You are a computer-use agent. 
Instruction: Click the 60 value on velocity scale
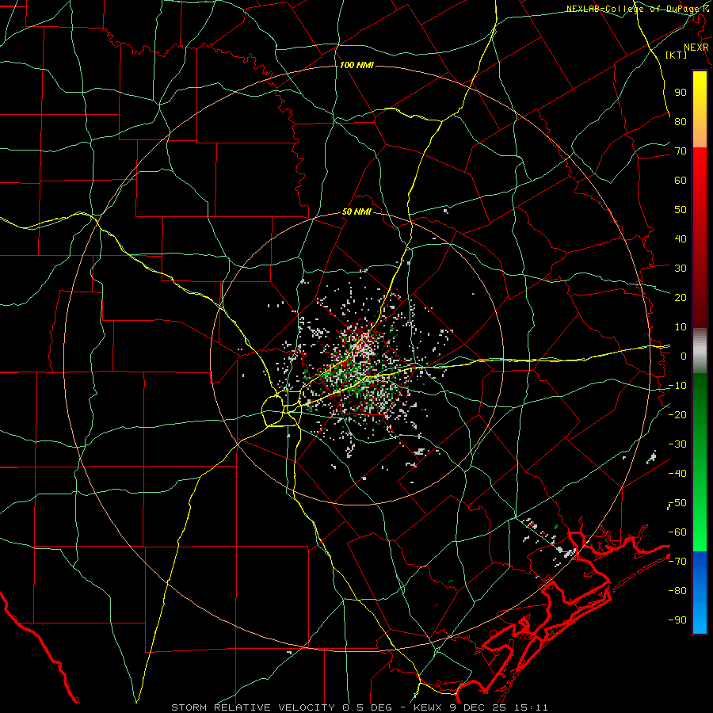click(681, 180)
